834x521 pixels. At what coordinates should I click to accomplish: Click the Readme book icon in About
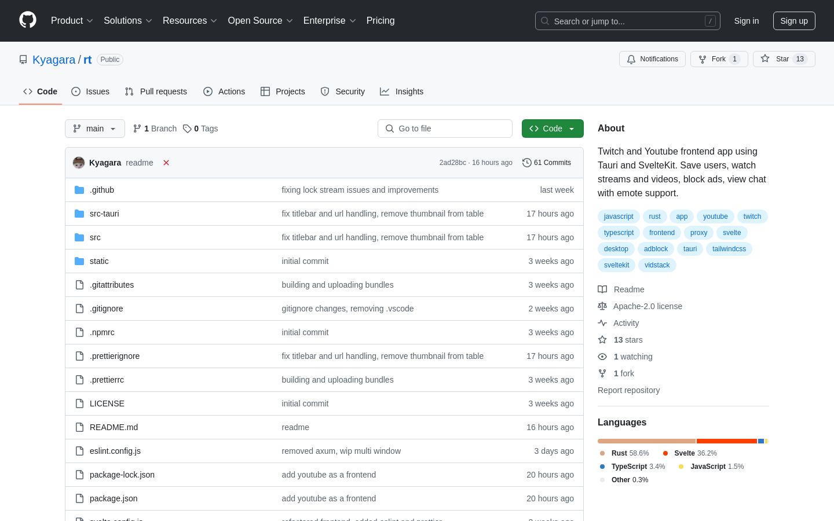[x=602, y=289]
